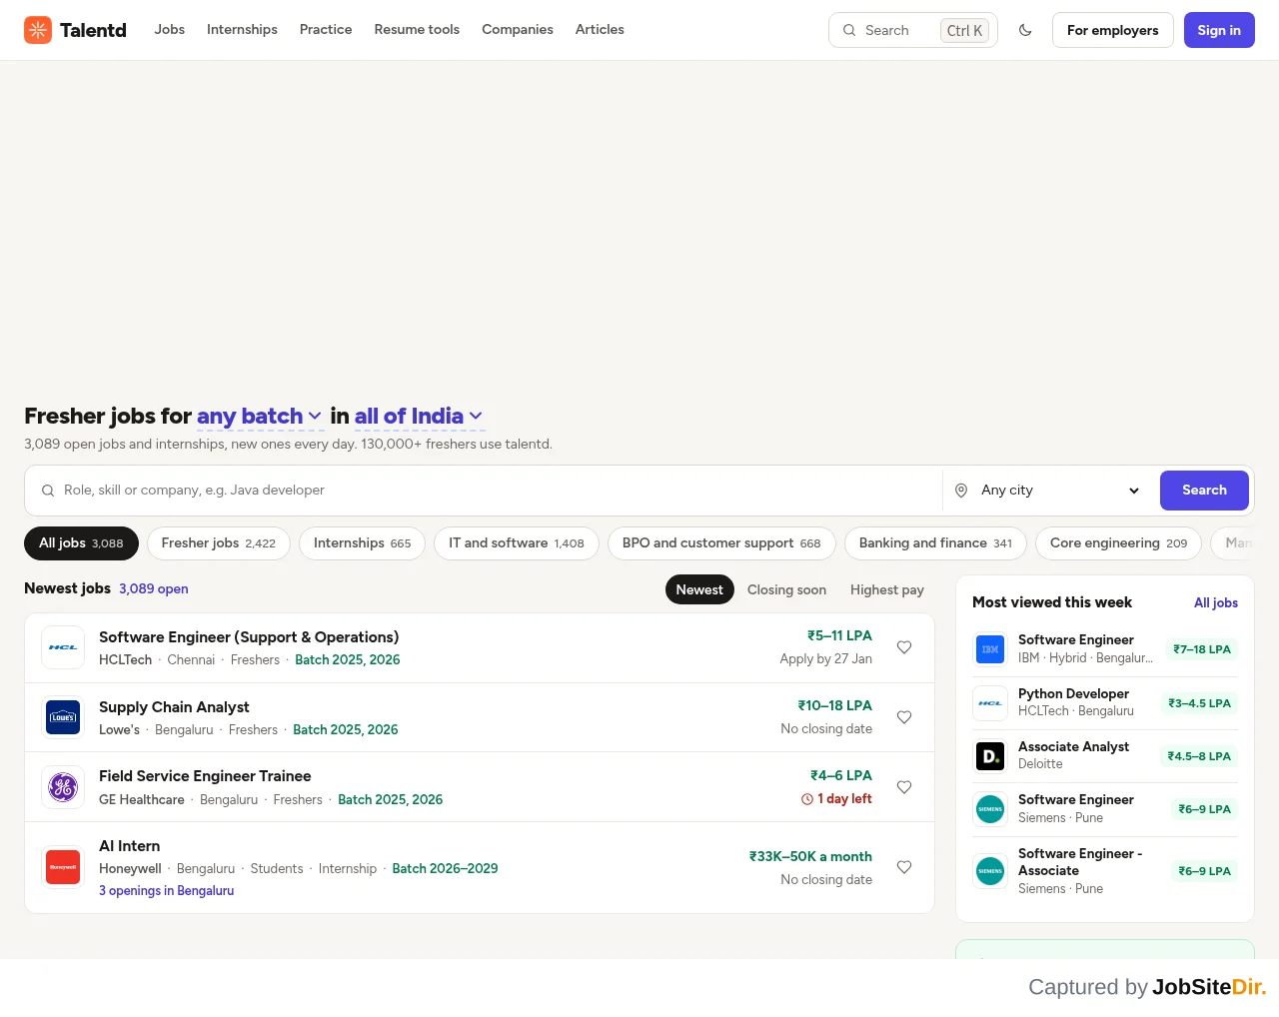The width and height of the screenshot is (1279, 1017).
Task: Save the Software Engineer (Support & Operations) job
Action: click(x=904, y=647)
